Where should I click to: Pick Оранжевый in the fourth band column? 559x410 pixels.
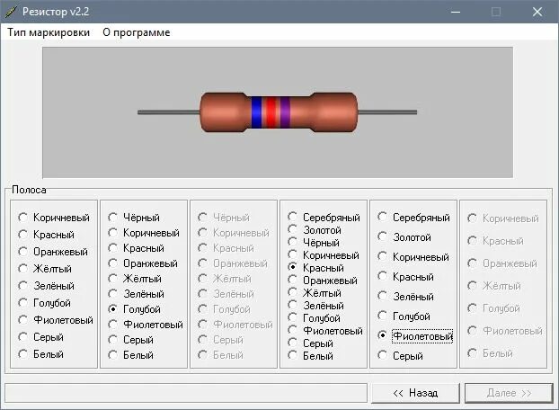(x=323, y=281)
